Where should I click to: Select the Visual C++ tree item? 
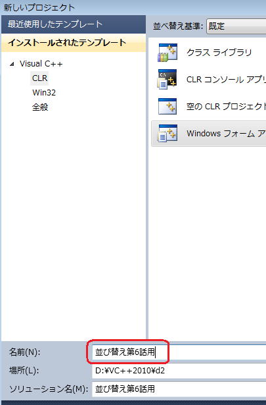[x=41, y=64]
